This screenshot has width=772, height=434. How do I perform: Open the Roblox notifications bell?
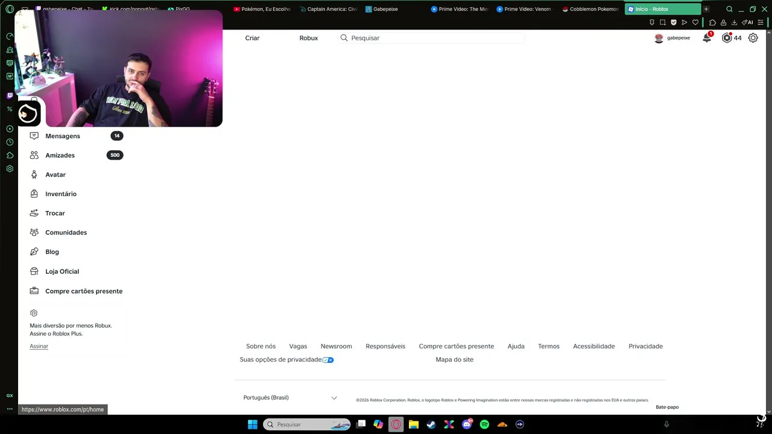point(707,38)
